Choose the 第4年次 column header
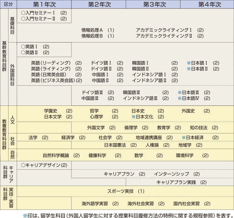Screen dimensions: 234x218 point(207,4)
